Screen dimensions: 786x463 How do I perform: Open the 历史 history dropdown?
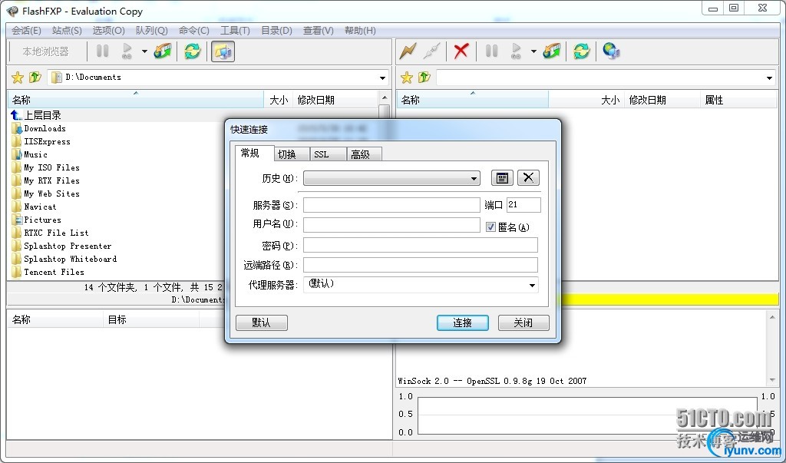(x=474, y=179)
